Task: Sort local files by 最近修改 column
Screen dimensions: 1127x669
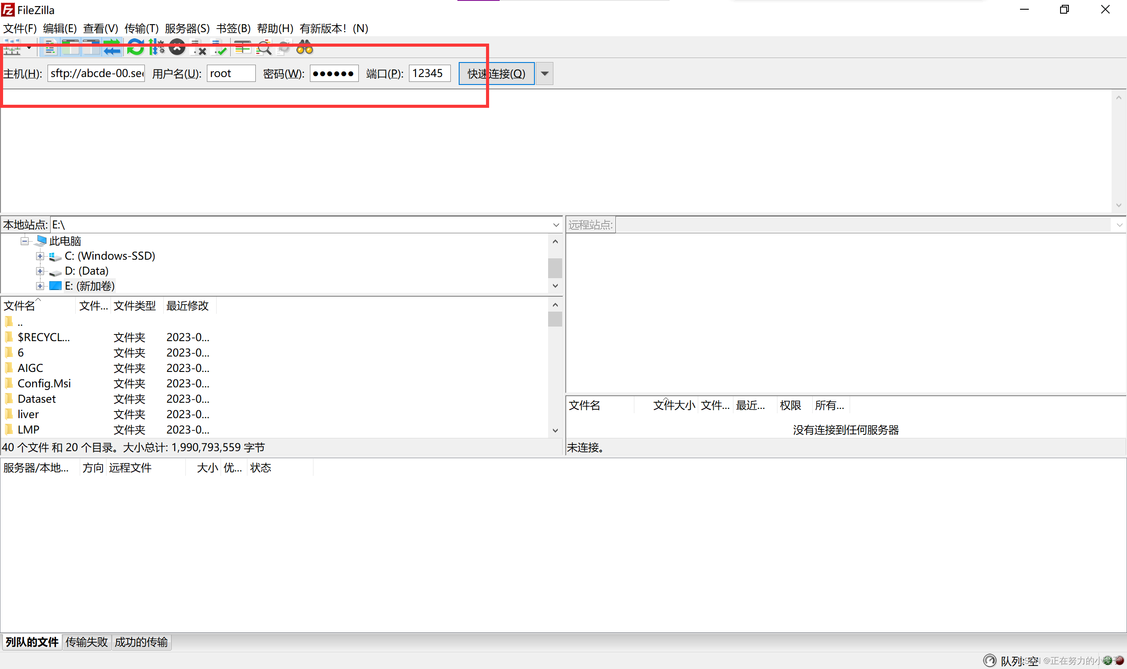Action: [189, 306]
